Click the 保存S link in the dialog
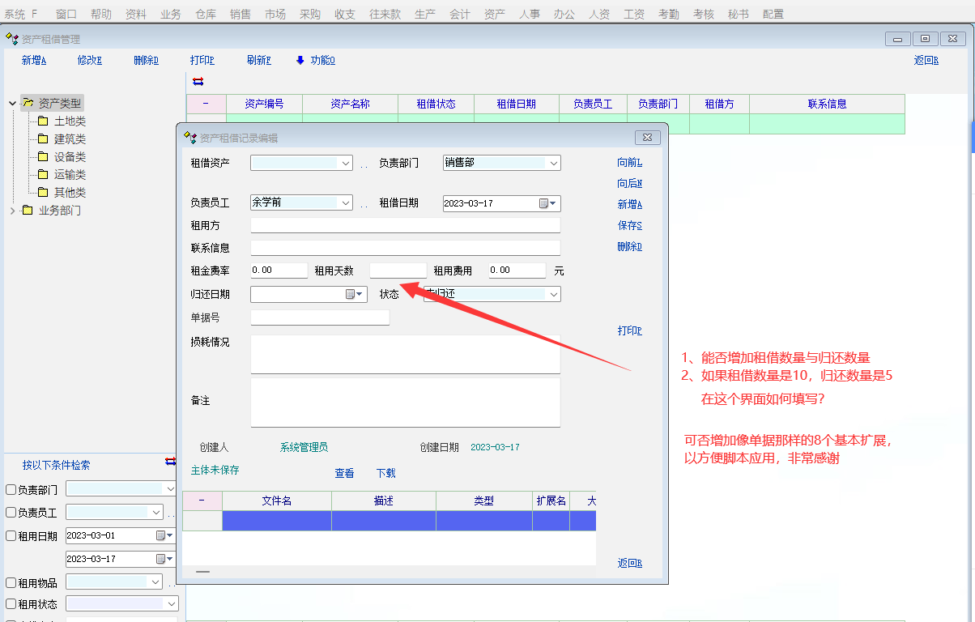 pos(629,226)
